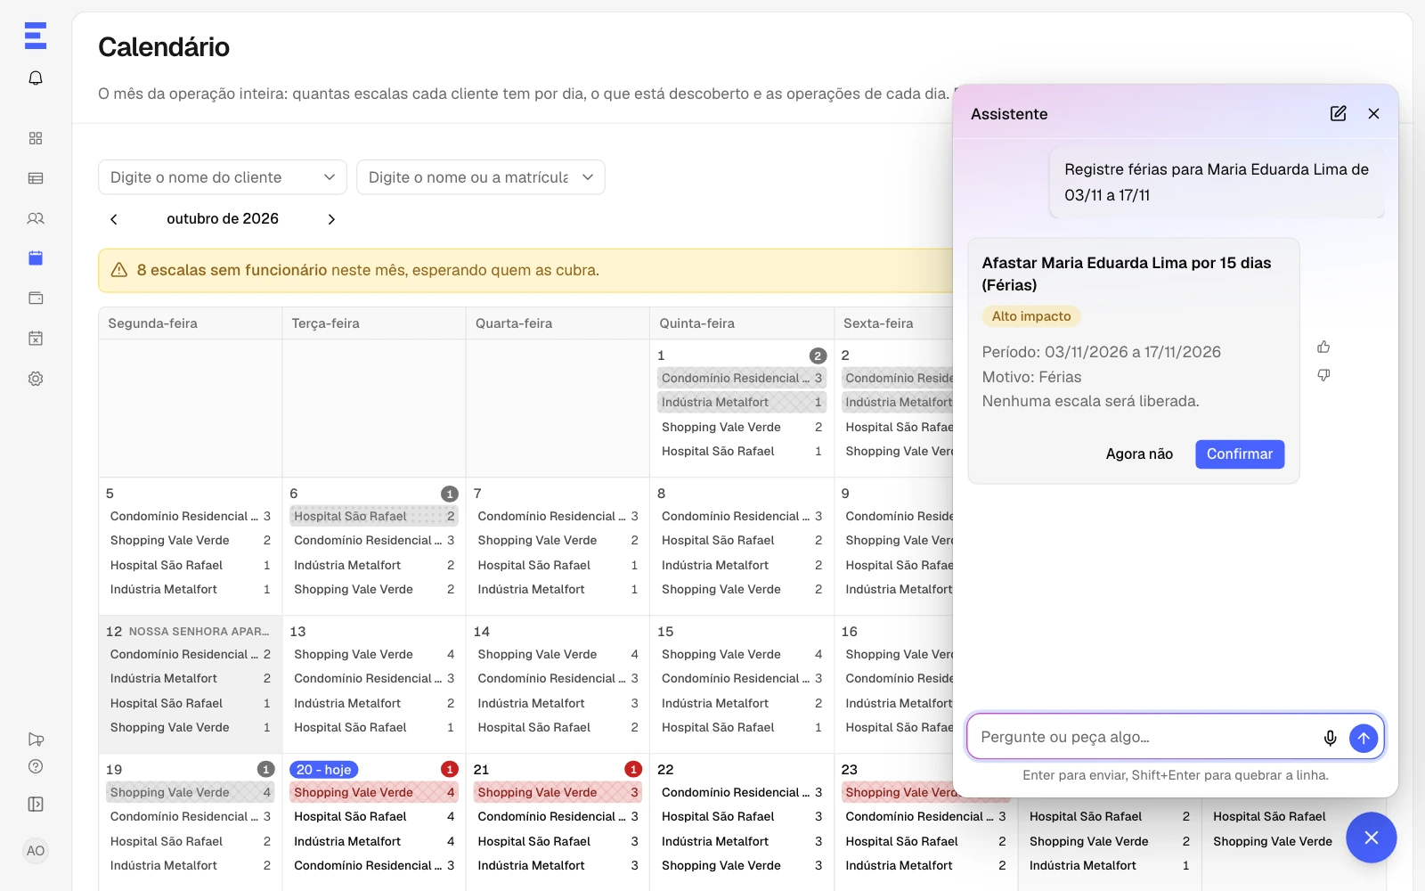Image resolution: width=1425 pixels, height=891 pixels.
Task: Click the app logo at top left
Action: click(36, 36)
